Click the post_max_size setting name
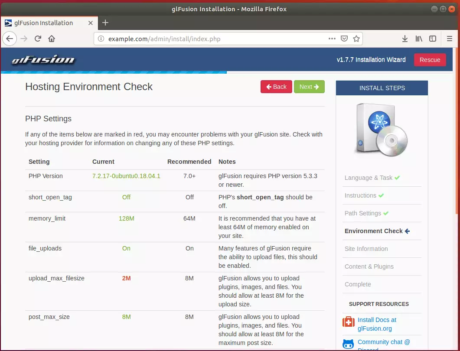The width and height of the screenshot is (460, 351). coord(49,317)
